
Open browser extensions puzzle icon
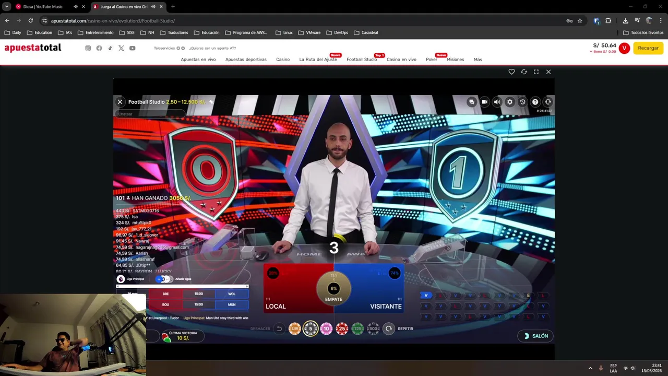pyautogui.click(x=608, y=21)
